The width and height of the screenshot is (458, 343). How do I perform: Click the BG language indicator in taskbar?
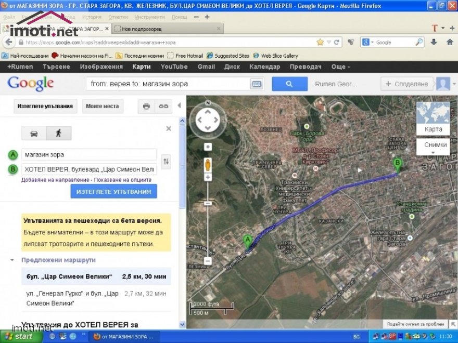(x=357, y=337)
